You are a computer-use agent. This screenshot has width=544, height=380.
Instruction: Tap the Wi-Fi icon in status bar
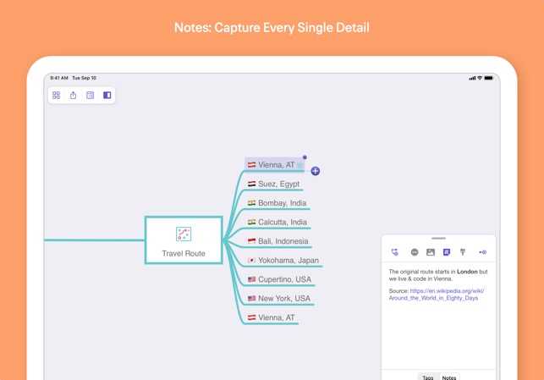480,78
